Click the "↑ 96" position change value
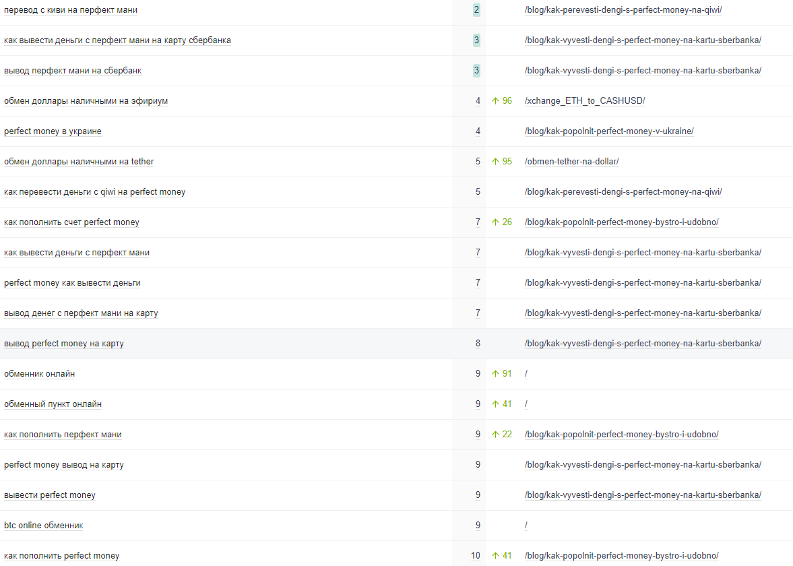793x566 pixels. coord(502,101)
